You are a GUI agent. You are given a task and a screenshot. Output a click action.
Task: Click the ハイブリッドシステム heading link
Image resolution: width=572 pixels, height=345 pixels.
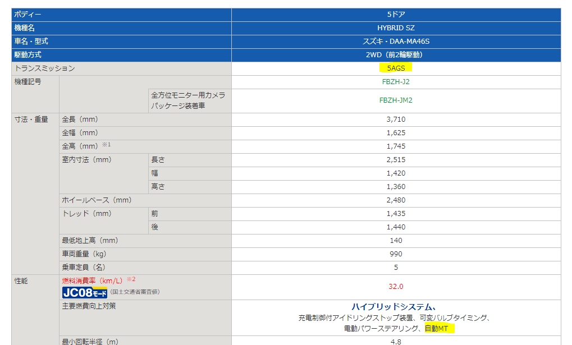pos(394,307)
